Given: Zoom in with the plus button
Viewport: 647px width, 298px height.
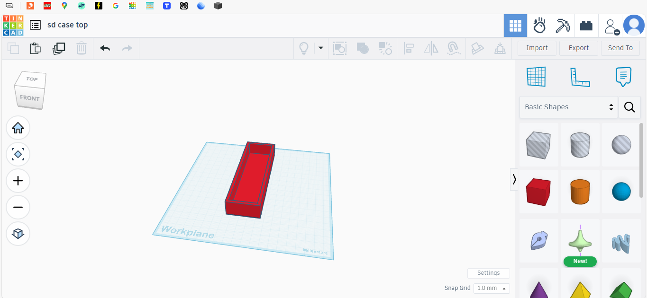Looking at the screenshot, I should [18, 181].
